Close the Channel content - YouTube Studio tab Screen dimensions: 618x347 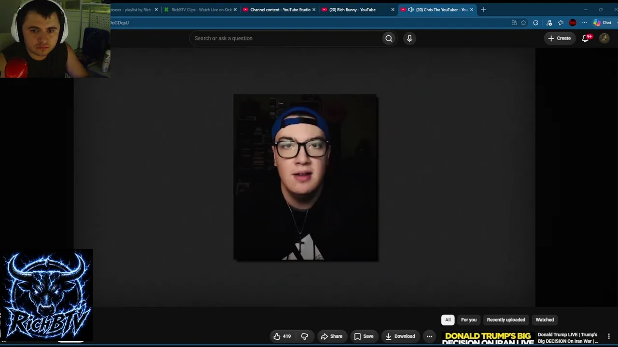[314, 10]
